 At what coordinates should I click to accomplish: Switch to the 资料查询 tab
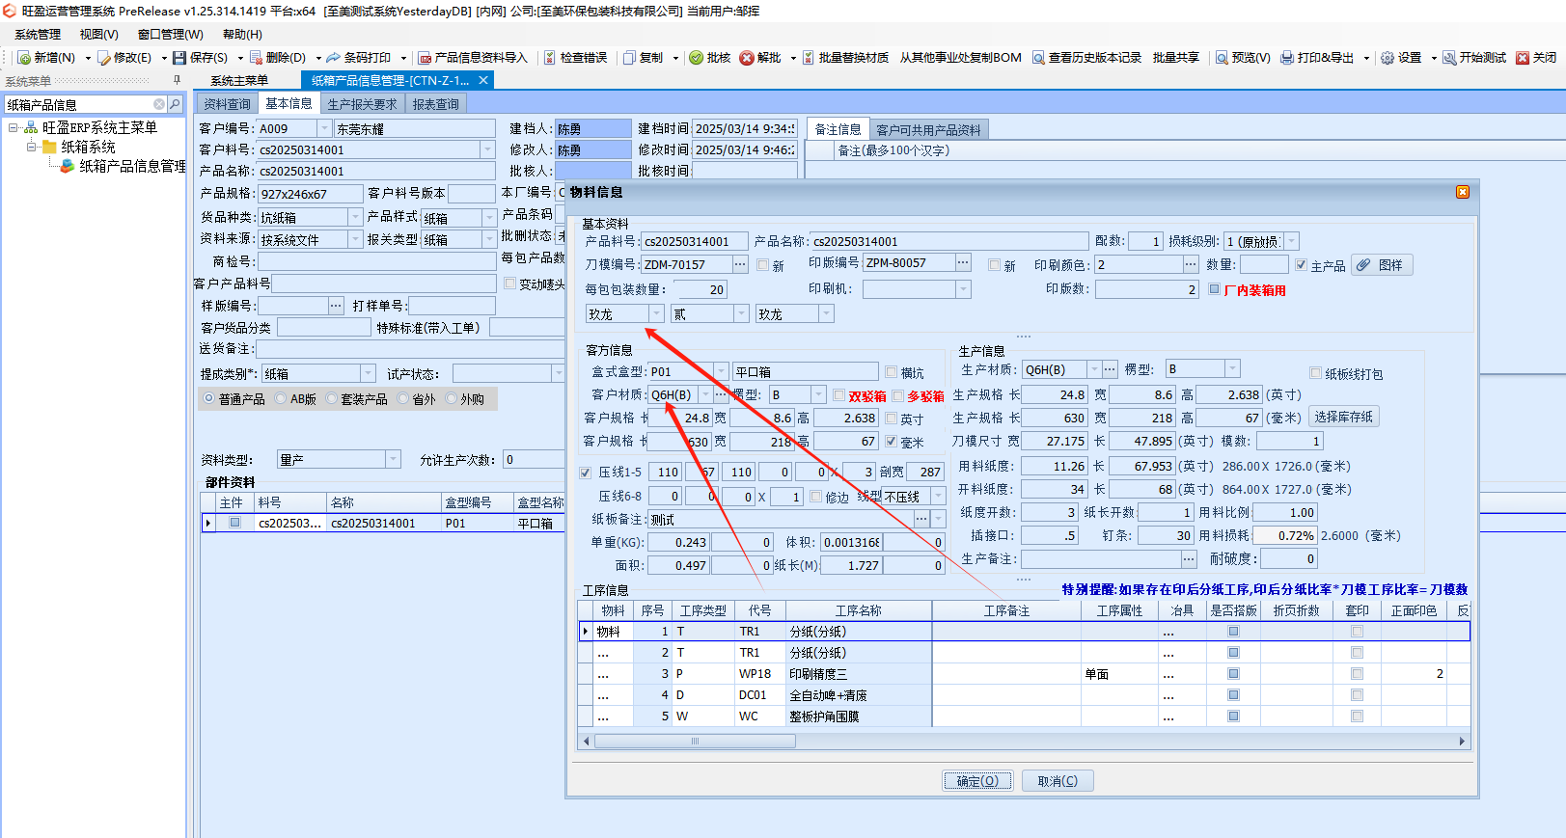228,104
